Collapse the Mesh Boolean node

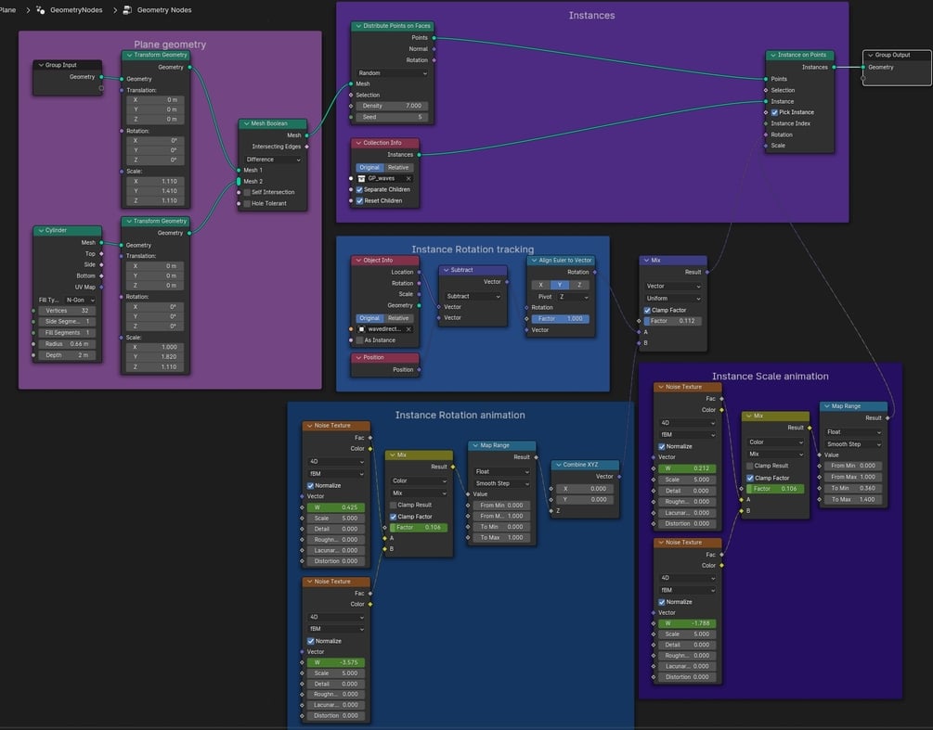tap(246, 123)
